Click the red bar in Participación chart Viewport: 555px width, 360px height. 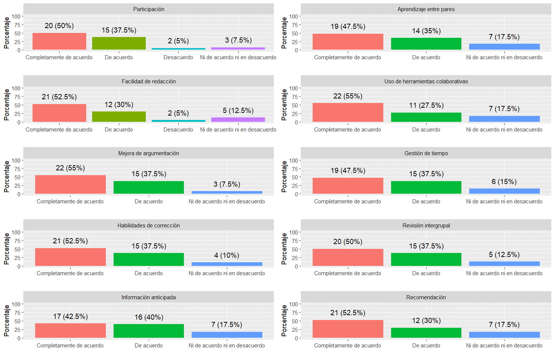click(x=59, y=41)
